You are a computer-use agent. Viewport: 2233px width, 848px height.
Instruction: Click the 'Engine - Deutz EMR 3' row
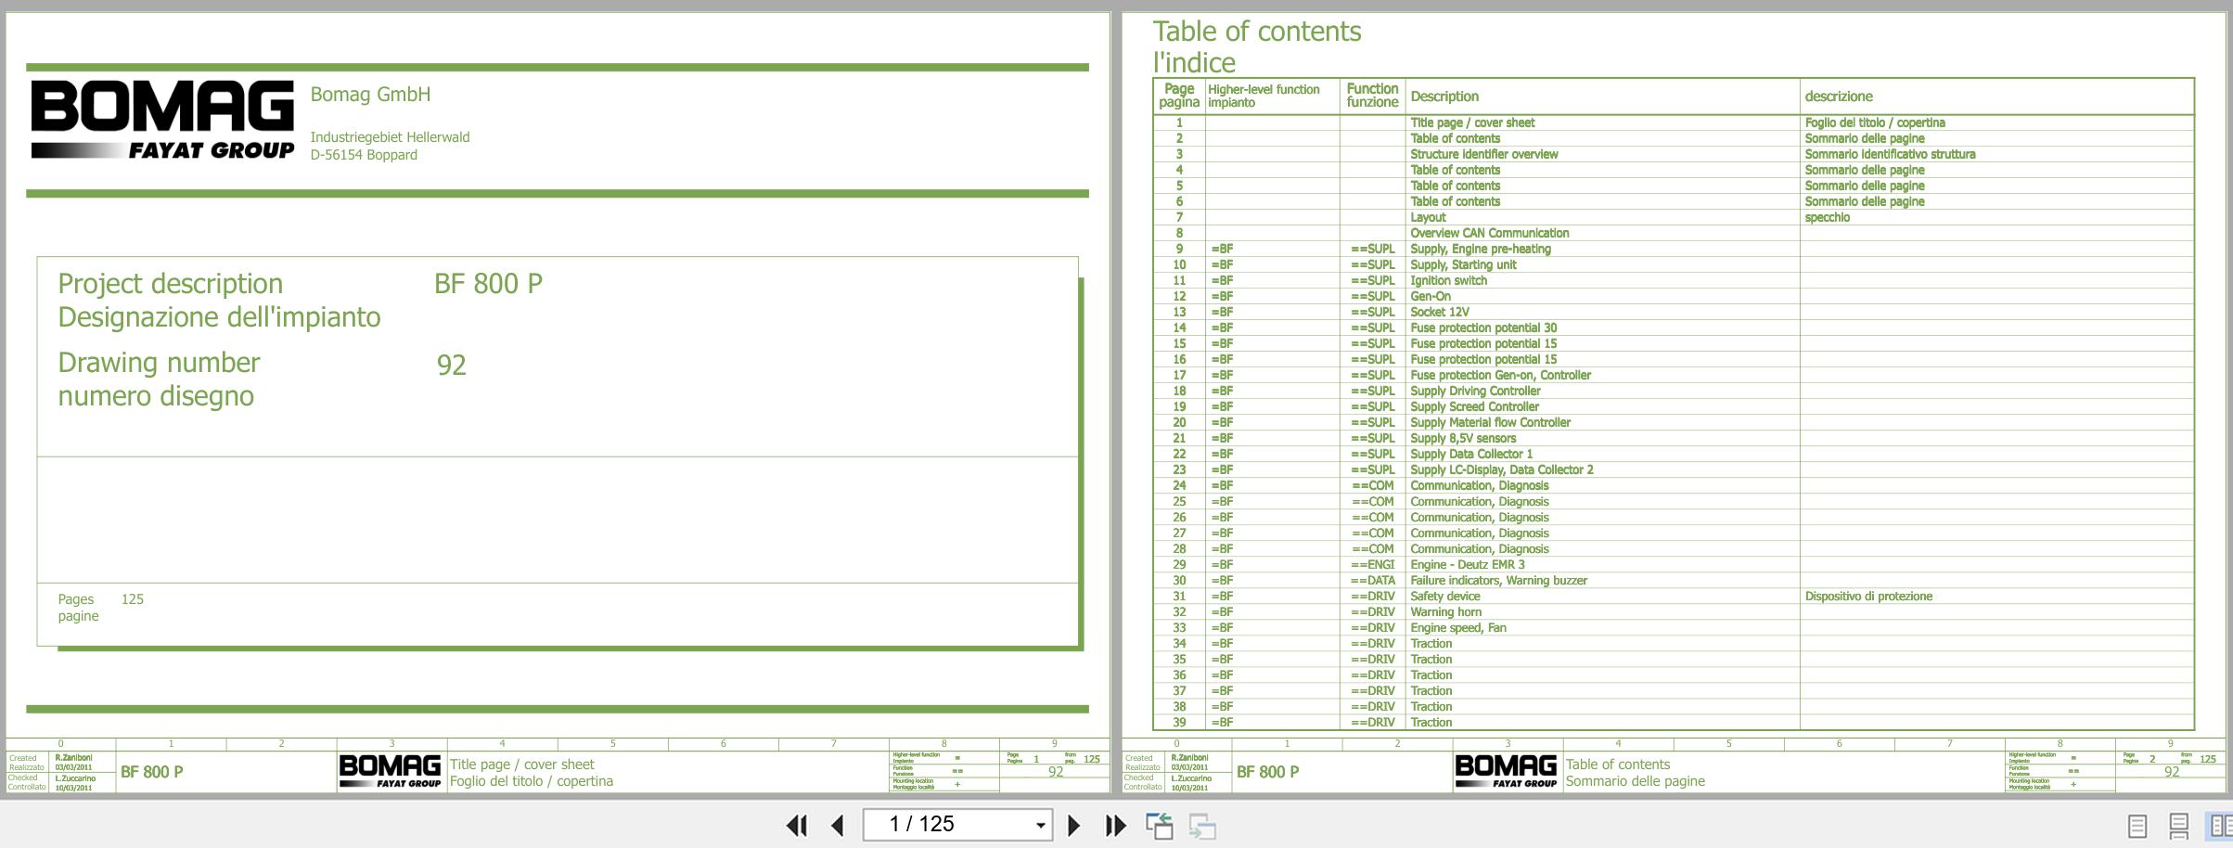coord(1467,564)
